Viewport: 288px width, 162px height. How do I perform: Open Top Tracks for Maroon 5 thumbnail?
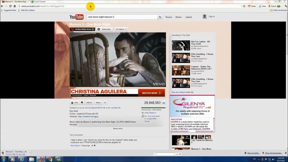(x=181, y=140)
